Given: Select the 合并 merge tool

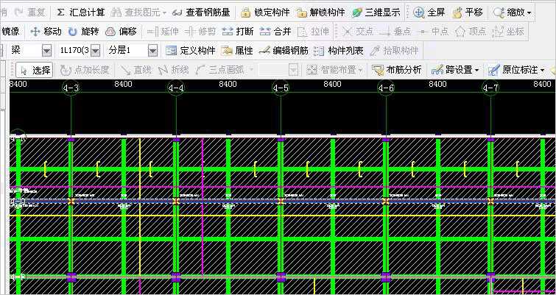Looking at the screenshot, I should click(x=275, y=32).
